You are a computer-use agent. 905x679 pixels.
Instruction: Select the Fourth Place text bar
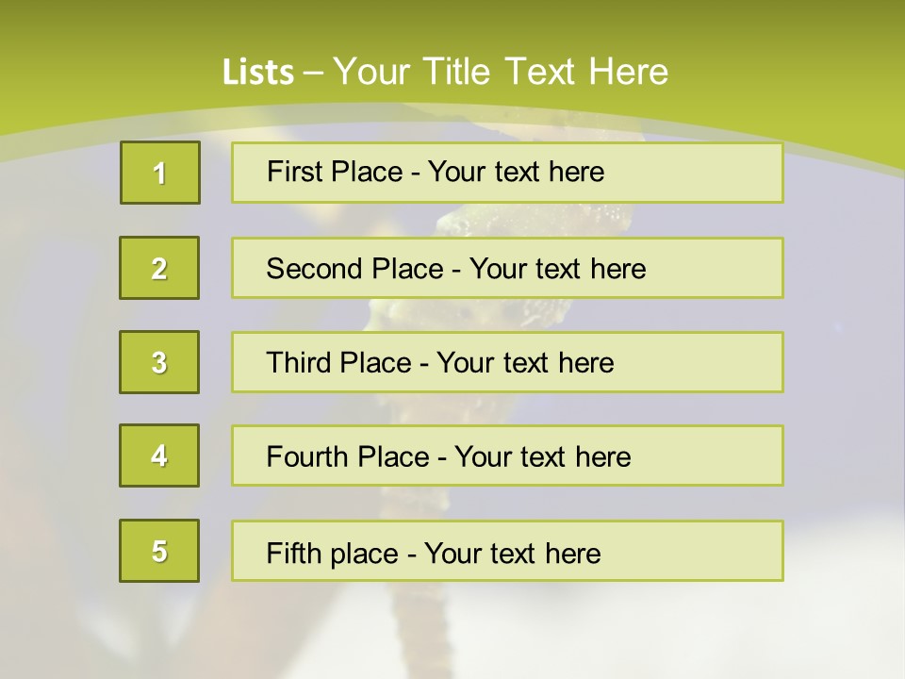coord(507,455)
